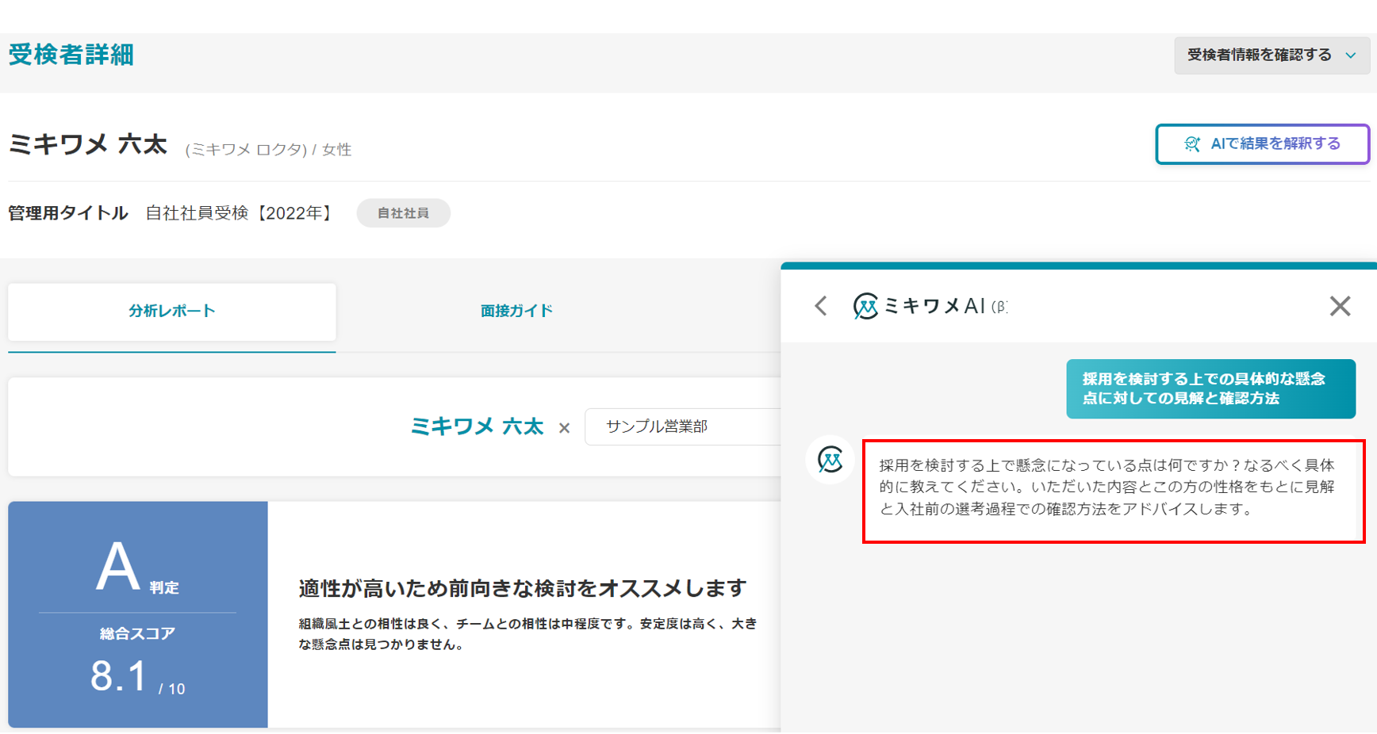Click the 受検者詳細 page heading
This screenshot has height=734, width=1377.
point(71,55)
